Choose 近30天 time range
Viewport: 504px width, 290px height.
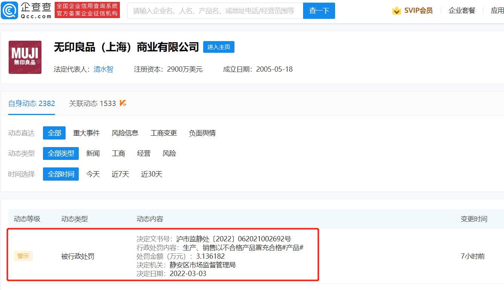[152, 174]
